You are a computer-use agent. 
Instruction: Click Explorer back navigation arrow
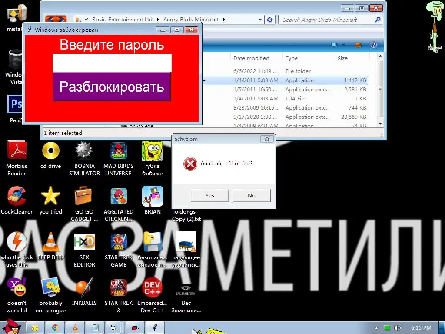tap(50, 19)
